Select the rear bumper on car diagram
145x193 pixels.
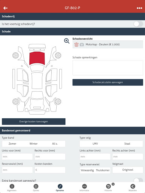pyautogui.click(x=37, y=112)
